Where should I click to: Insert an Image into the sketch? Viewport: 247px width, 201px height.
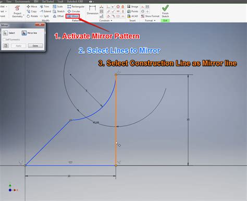(132, 7)
